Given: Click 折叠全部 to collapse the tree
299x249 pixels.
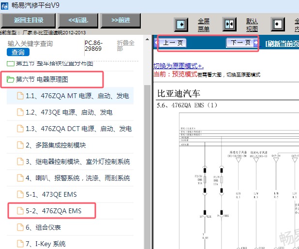Looking at the screenshot, I should (x=125, y=46).
